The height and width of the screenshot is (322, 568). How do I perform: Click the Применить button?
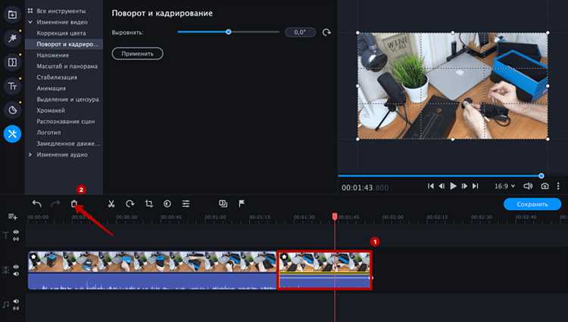click(x=137, y=54)
